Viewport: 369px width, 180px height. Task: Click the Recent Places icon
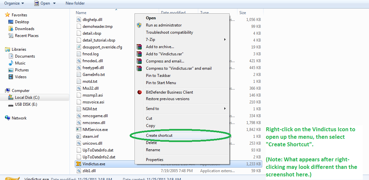[11, 35]
